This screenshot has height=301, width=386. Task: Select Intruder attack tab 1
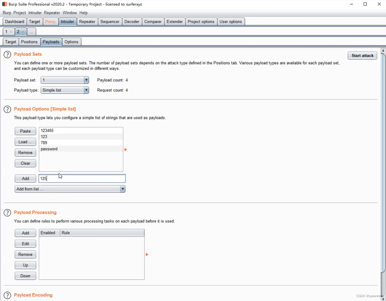pos(6,32)
